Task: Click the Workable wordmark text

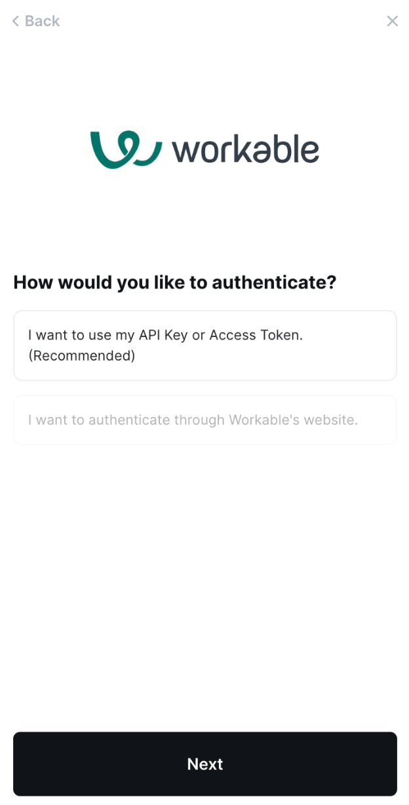Action: tap(245, 149)
